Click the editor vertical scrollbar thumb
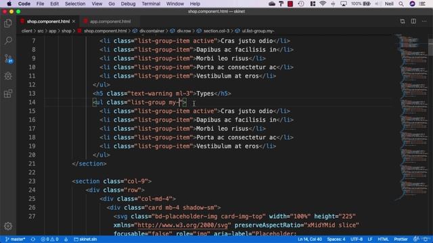The height and width of the screenshot is (243, 433). point(430,47)
